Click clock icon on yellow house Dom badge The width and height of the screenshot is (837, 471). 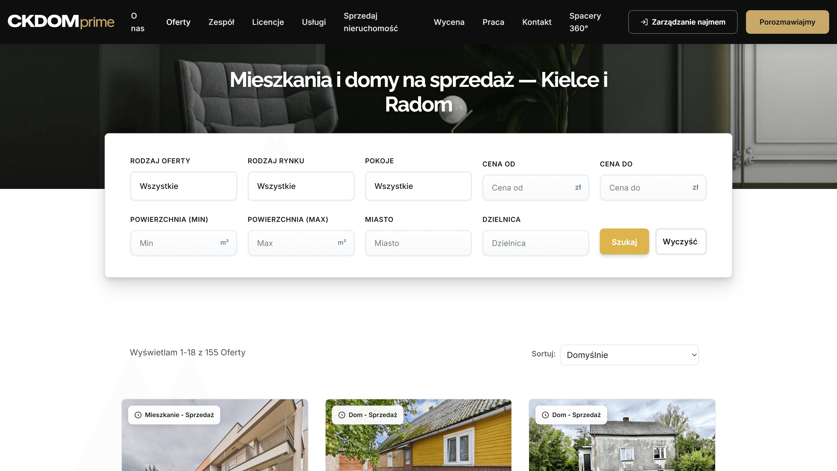point(342,415)
